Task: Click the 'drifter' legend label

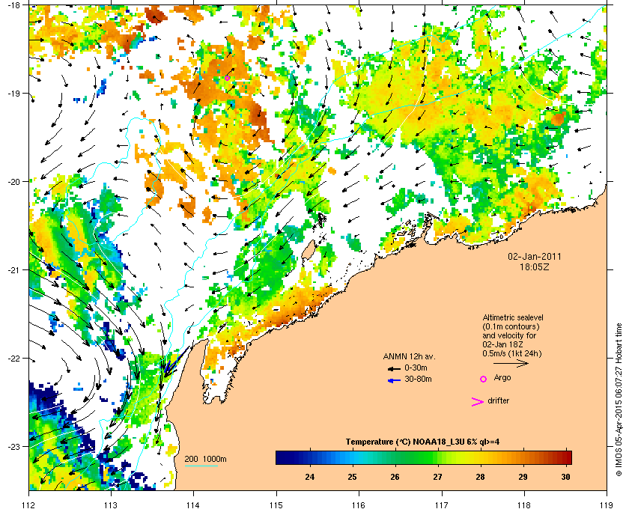Action: pyautogui.click(x=498, y=400)
